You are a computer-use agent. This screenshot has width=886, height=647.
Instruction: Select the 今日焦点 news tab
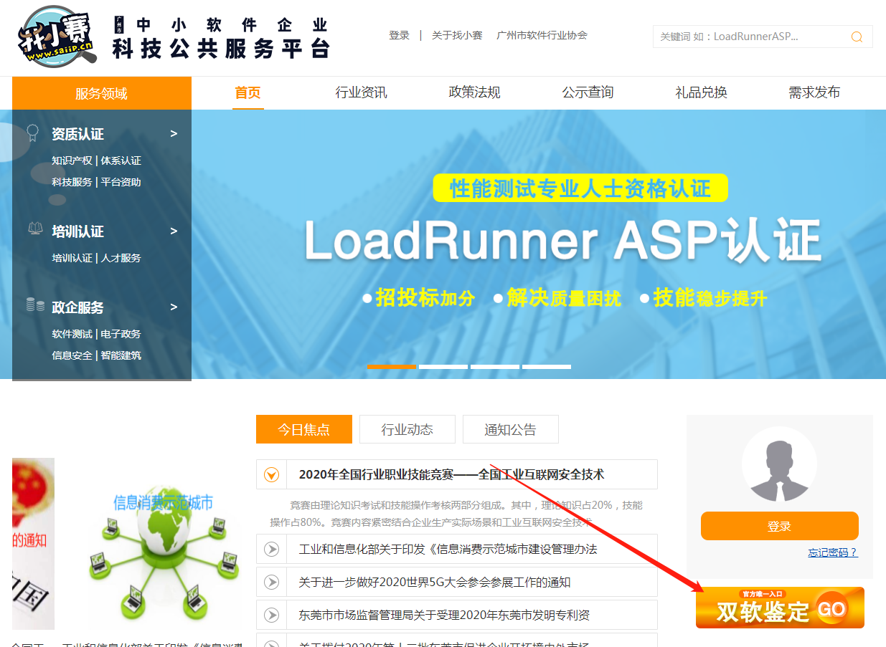304,429
